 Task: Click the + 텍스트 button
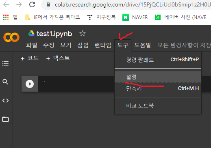pos(58,58)
